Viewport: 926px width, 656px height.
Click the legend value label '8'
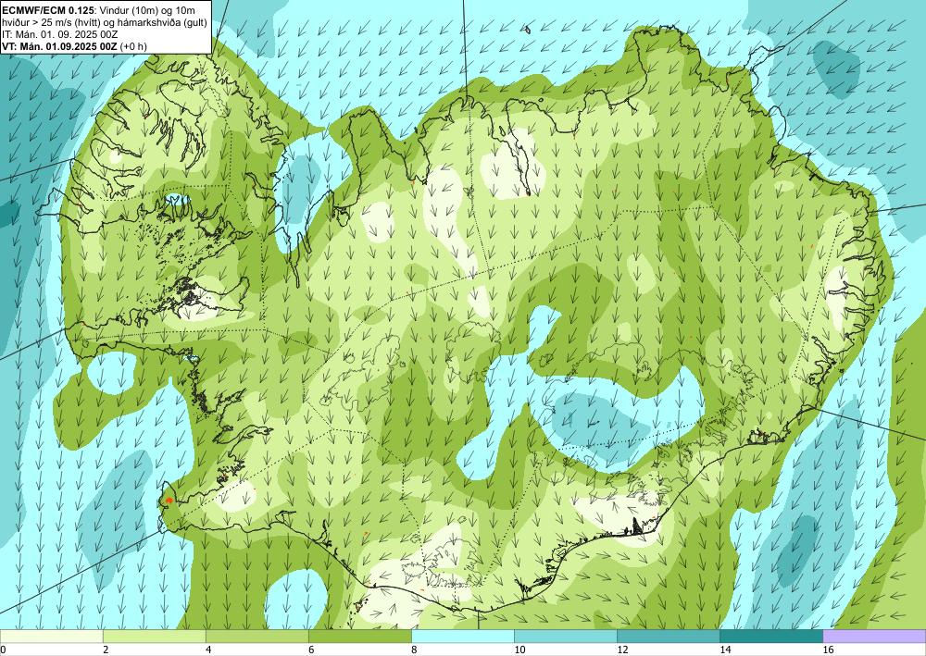414,650
